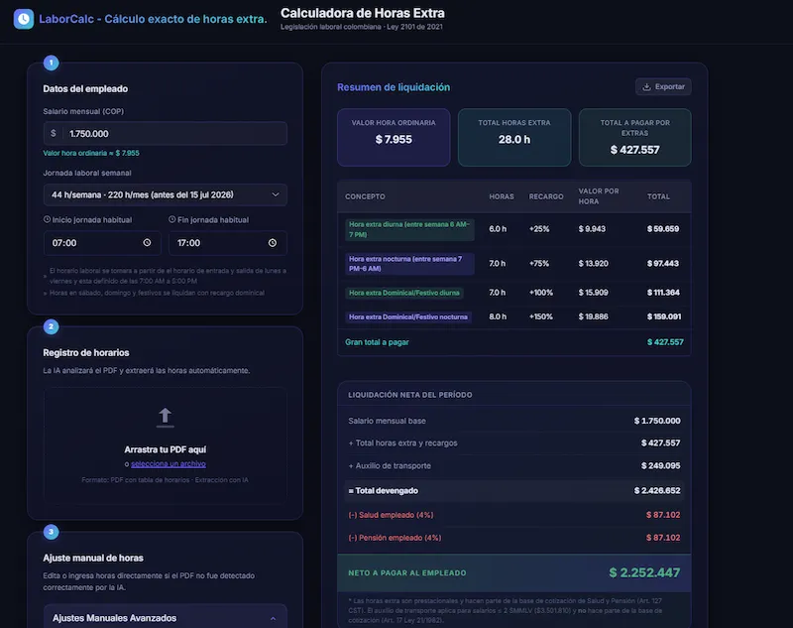
Task: Click the Datos del empleado heading
Action: click(85, 88)
